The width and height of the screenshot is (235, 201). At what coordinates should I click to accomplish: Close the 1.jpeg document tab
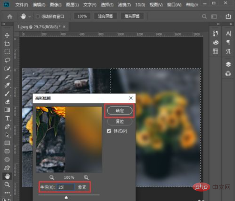tap(64, 27)
